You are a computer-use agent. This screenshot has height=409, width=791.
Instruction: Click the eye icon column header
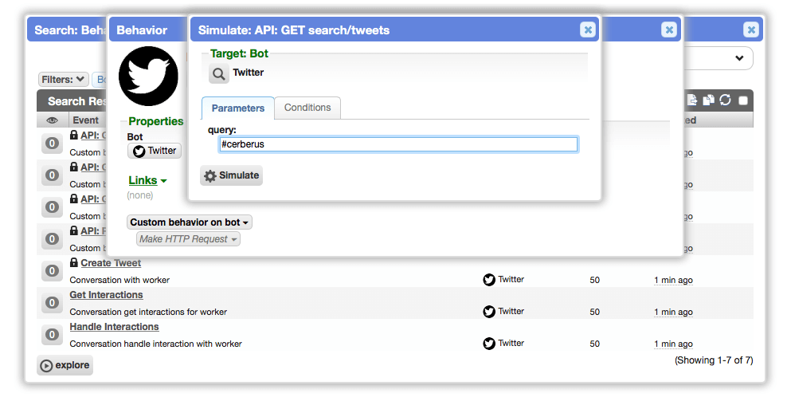[x=52, y=120]
